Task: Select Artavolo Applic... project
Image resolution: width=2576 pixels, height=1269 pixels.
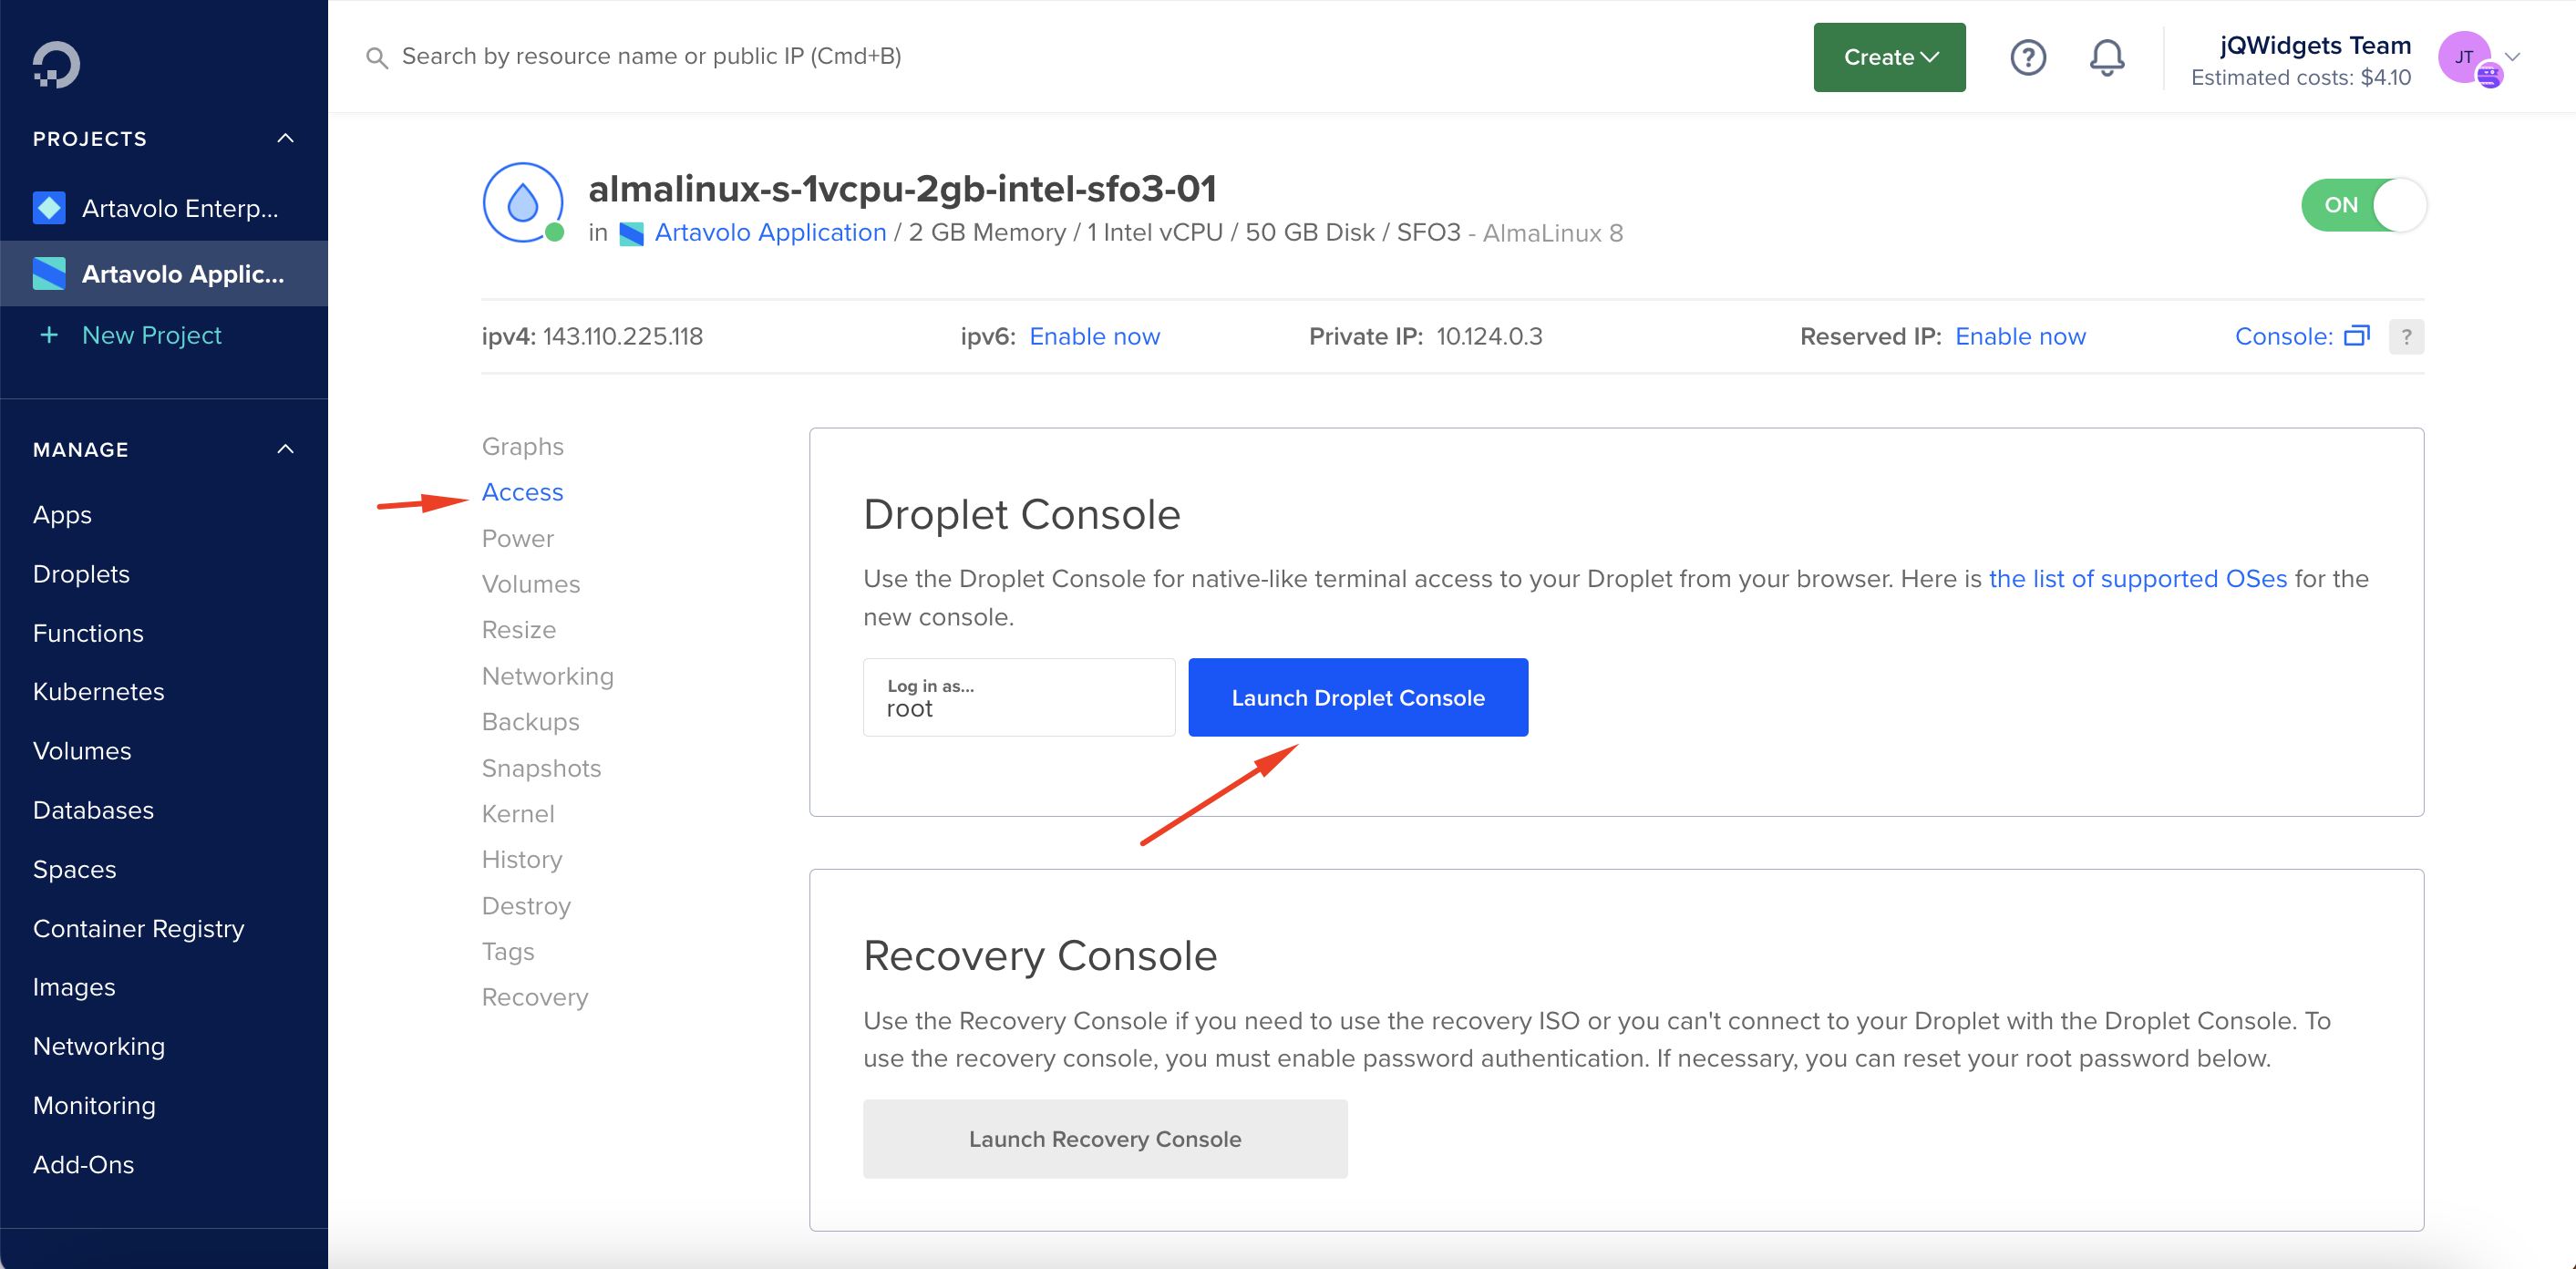Action: click(164, 274)
